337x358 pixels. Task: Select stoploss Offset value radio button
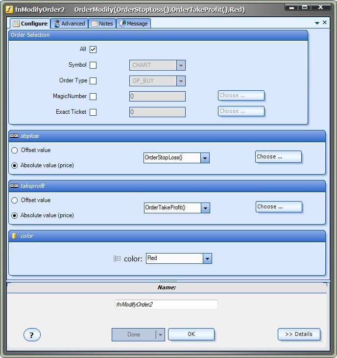[x=15, y=150]
